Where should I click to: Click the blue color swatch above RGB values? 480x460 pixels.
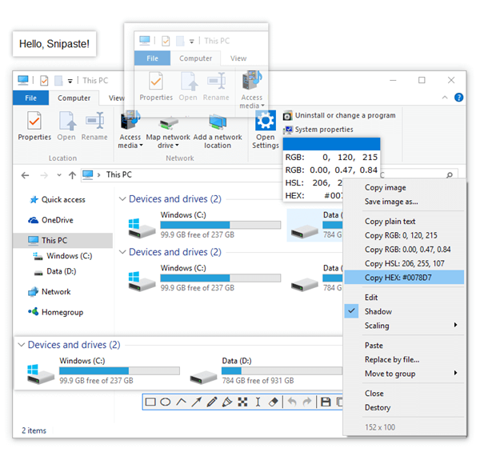coord(331,143)
